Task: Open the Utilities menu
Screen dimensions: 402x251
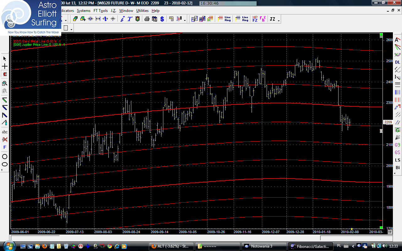Action: click(x=142, y=11)
